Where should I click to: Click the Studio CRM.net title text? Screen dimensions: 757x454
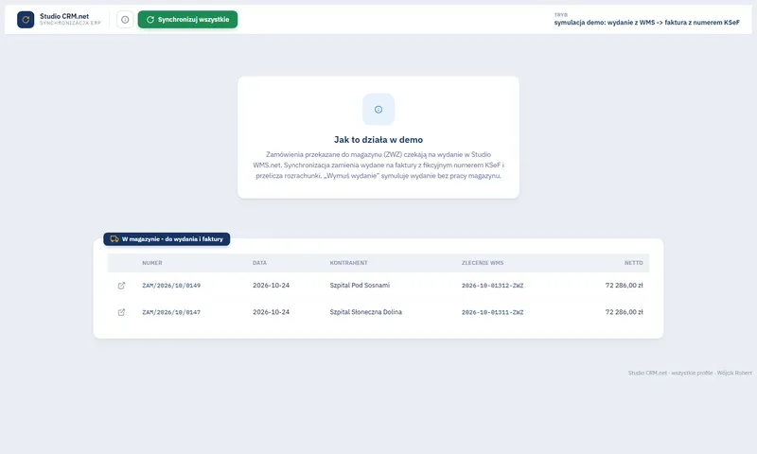click(64, 16)
